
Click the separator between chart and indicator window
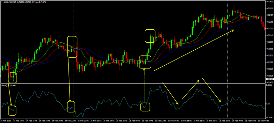(x=133, y=83)
